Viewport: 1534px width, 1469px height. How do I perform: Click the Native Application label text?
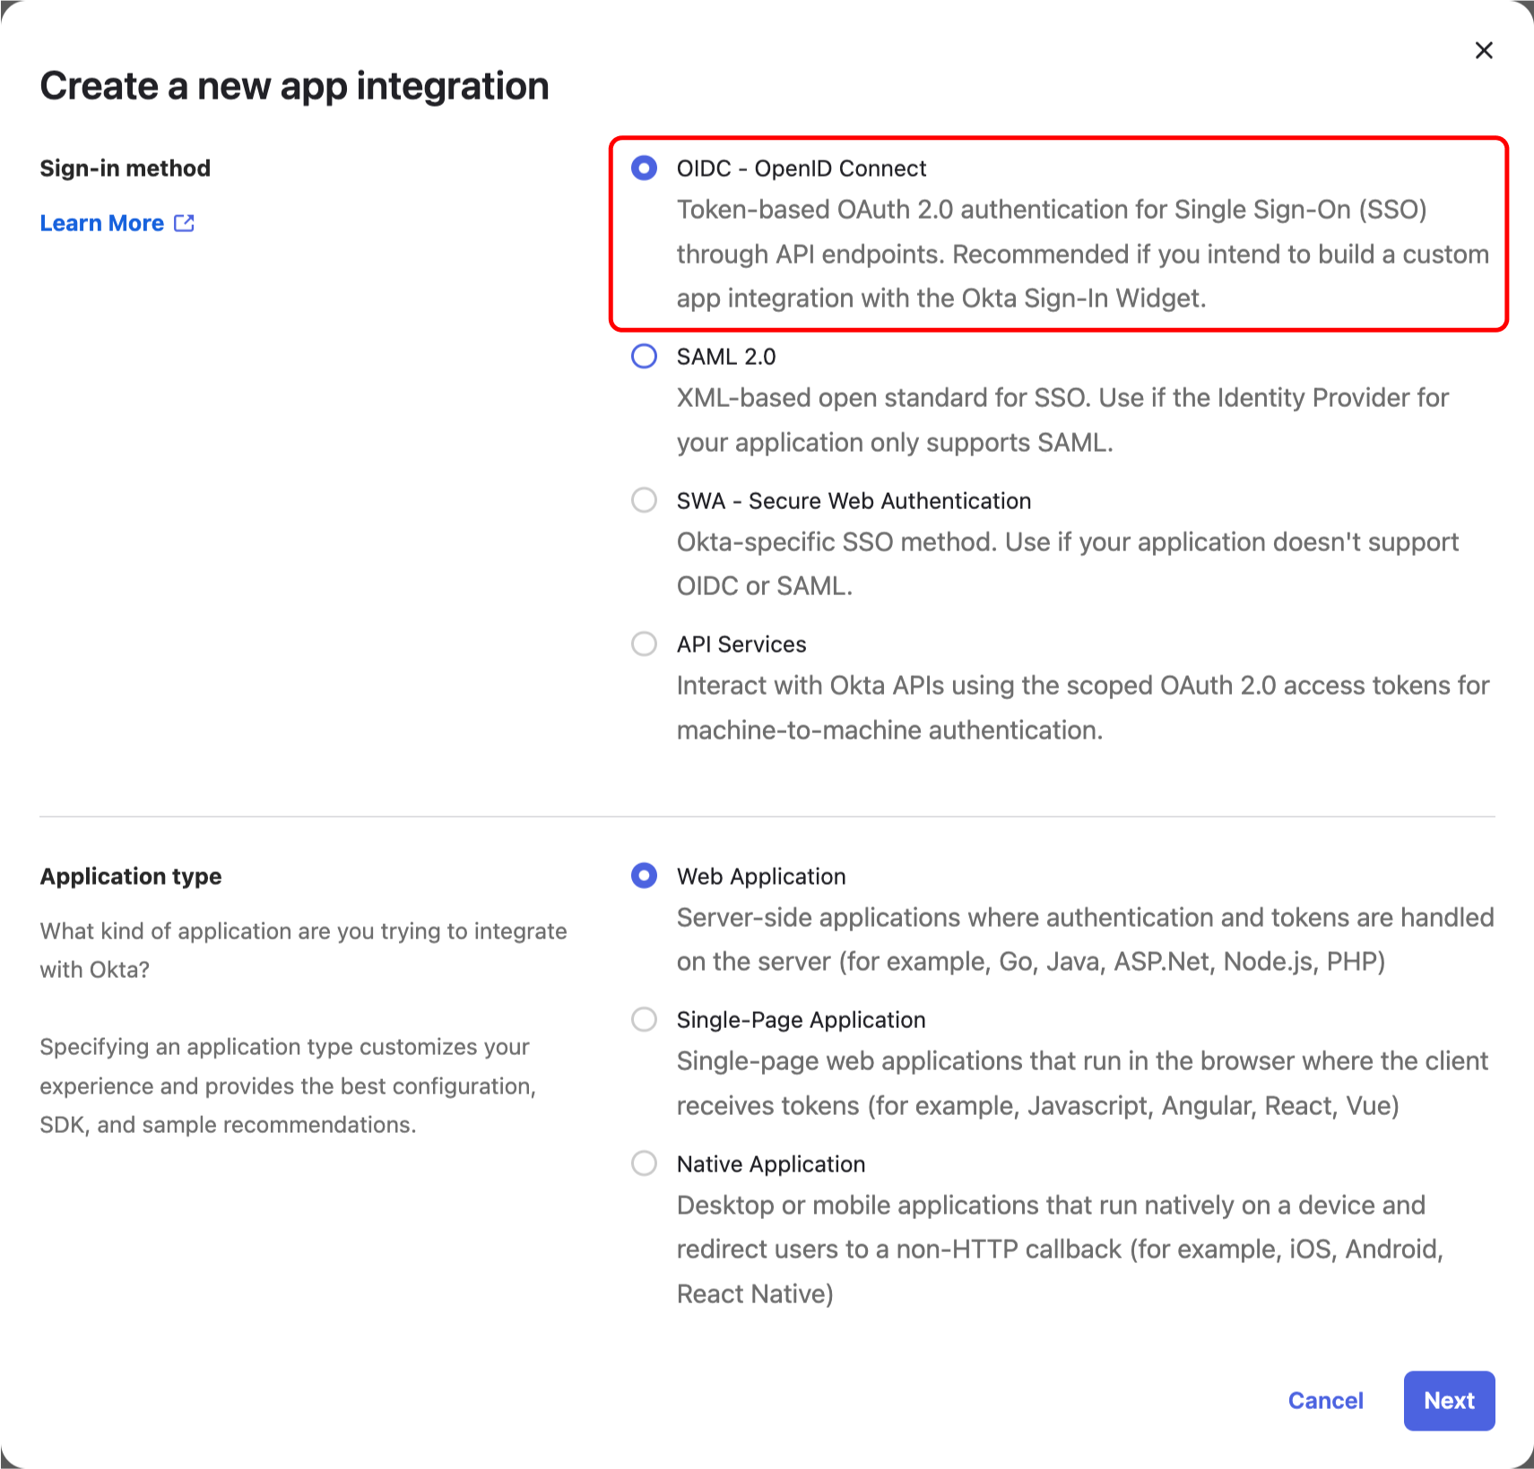(771, 1163)
